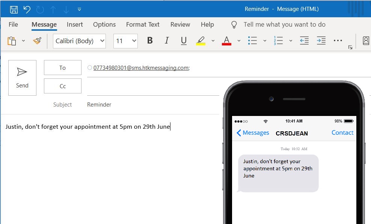This screenshot has height=224, width=371.
Task: Tap the Today 10:32 AM timestamp
Action: pyautogui.click(x=294, y=149)
